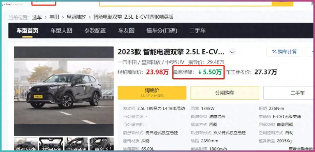
Task: Click the 皇冠陆放 breadcrumb link
Action: tap(76, 17)
